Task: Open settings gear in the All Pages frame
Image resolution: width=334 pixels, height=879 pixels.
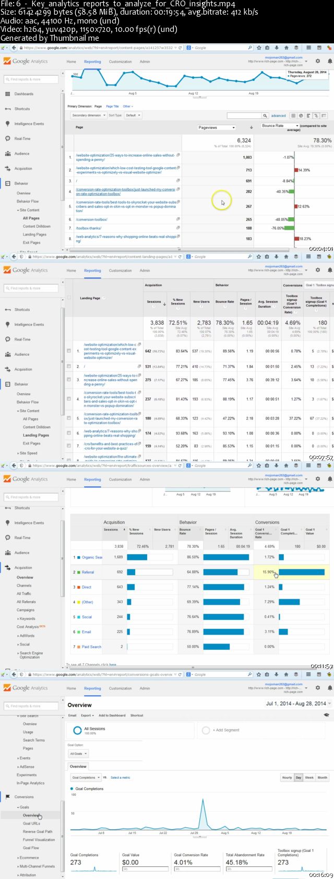Action: pos(318,61)
